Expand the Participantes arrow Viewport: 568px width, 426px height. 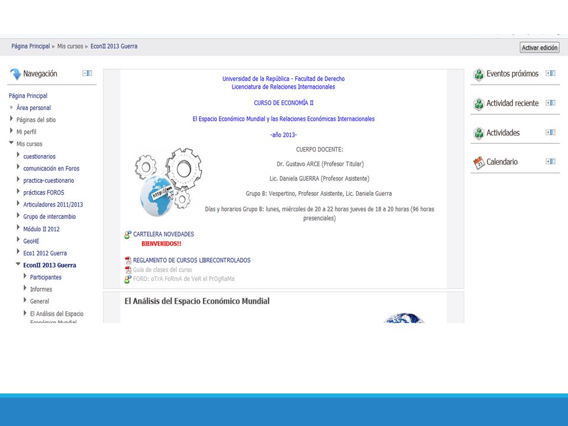click(x=25, y=276)
